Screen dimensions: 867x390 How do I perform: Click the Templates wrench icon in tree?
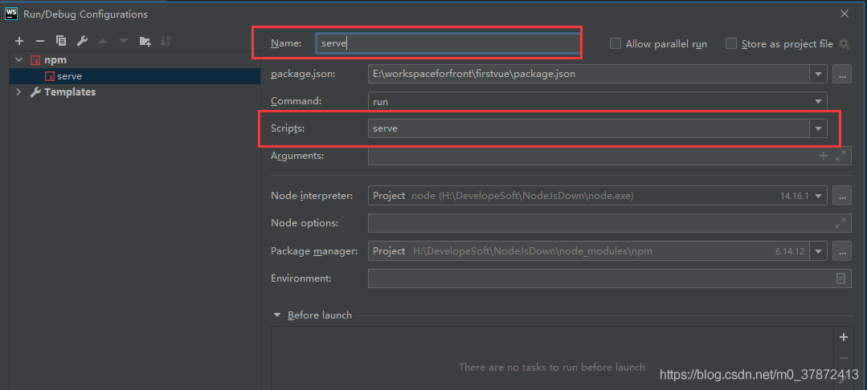pyautogui.click(x=35, y=92)
